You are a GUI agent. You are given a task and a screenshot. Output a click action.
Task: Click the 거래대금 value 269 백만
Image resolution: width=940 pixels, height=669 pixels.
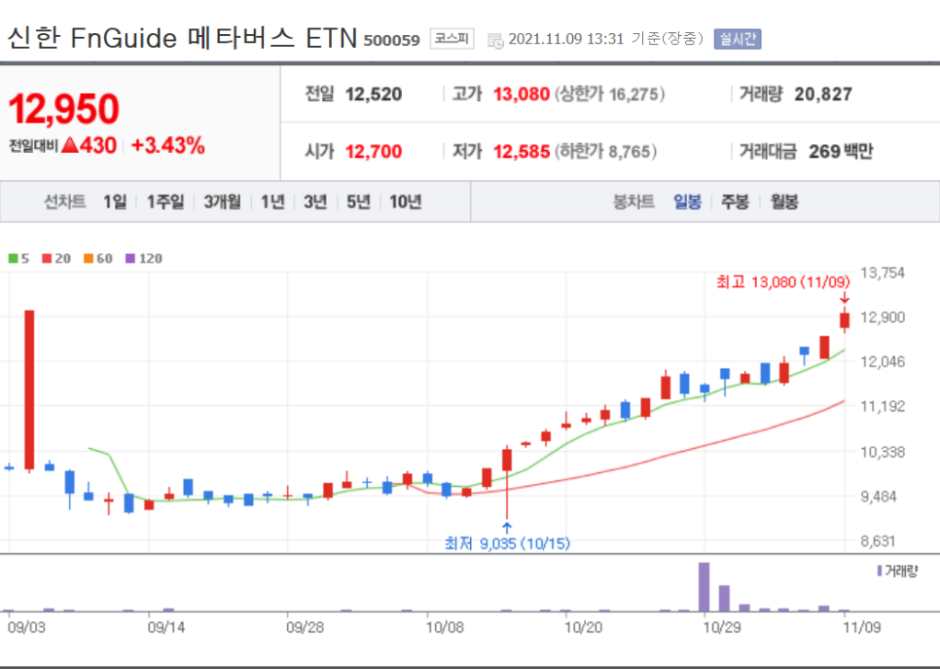click(841, 151)
